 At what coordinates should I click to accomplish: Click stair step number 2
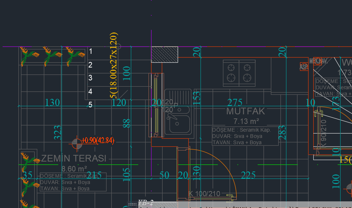[x=90, y=65]
